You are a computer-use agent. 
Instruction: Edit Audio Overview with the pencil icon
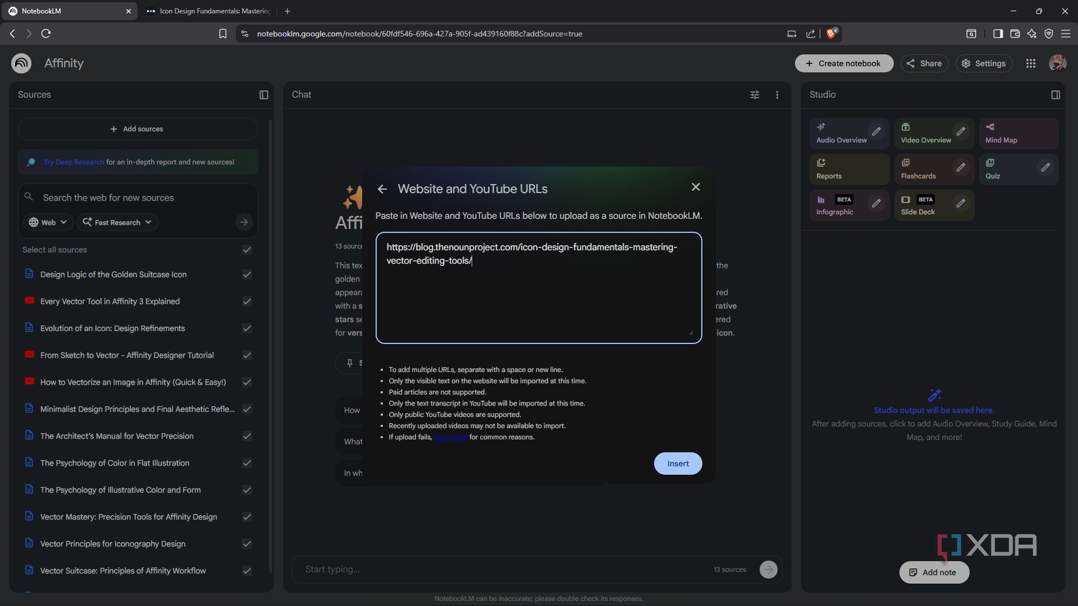[877, 131]
